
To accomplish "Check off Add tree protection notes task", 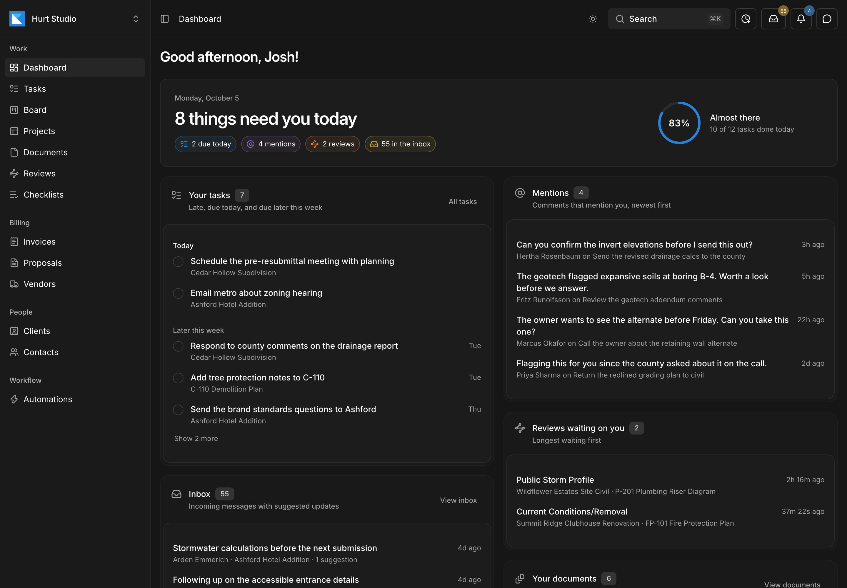I will [x=178, y=378].
